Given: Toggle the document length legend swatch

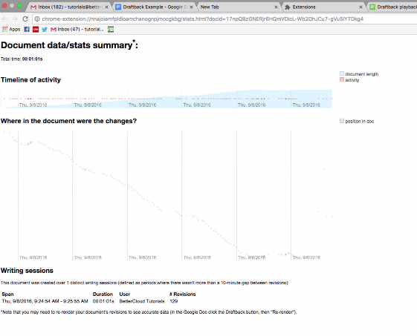Looking at the screenshot, I should pos(342,73).
